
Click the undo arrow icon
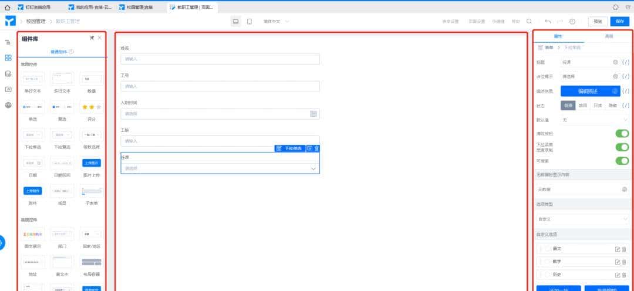pos(548,22)
